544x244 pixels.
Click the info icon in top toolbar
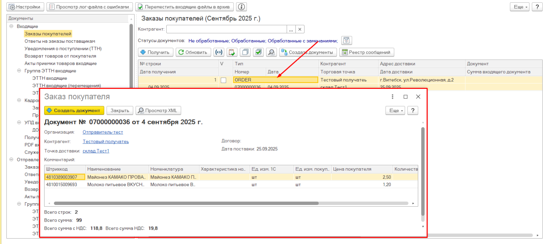241,7
